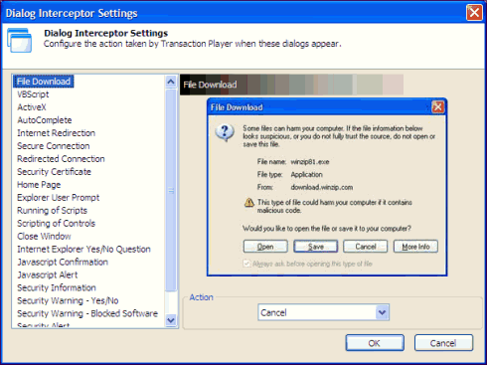Pick Secure Connection in the list
The height and width of the screenshot is (365, 487).
(54, 146)
